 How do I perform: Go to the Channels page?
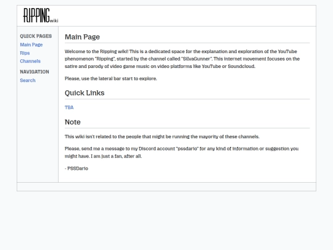click(x=30, y=61)
